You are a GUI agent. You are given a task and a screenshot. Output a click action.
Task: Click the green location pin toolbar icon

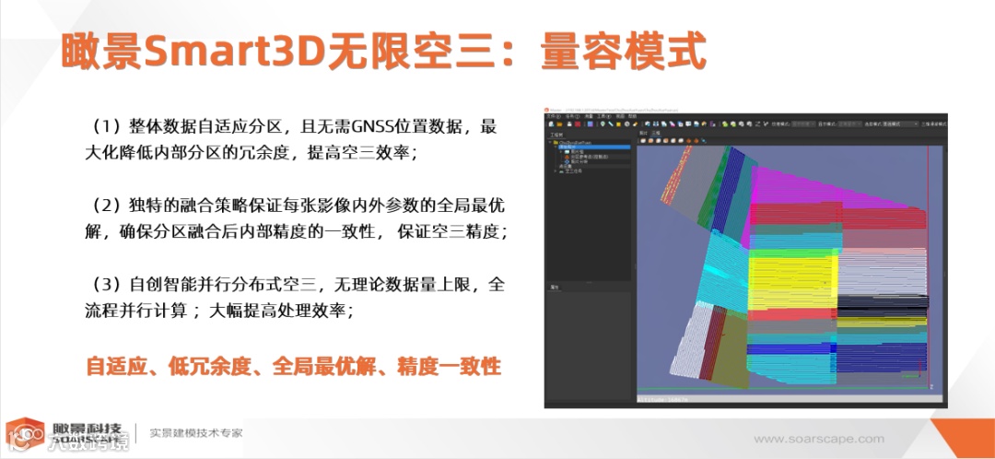click(603, 124)
